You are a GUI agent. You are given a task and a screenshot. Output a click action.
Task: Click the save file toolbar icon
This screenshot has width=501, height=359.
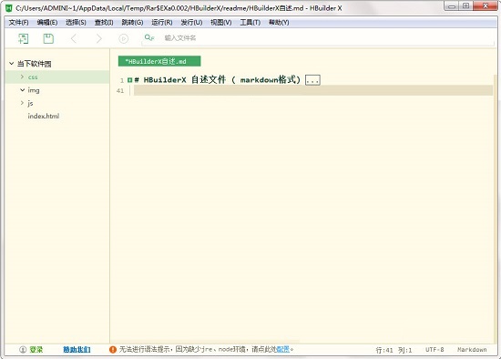(x=48, y=38)
